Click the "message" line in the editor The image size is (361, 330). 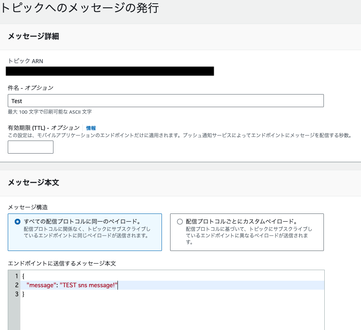[x=172, y=285]
